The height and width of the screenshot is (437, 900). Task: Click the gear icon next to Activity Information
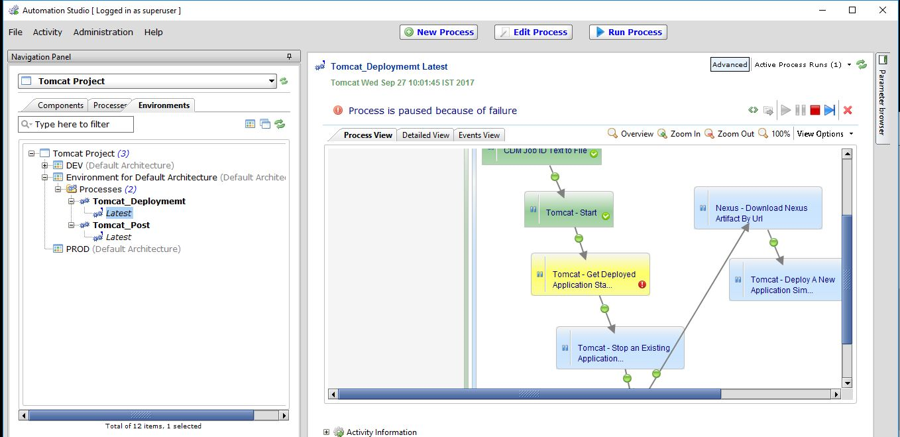click(x=339, y=432)
